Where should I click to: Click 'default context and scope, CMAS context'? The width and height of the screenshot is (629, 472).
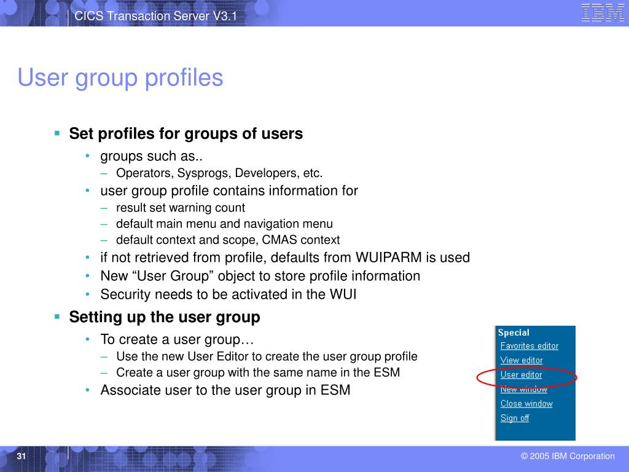coord(228,240)
